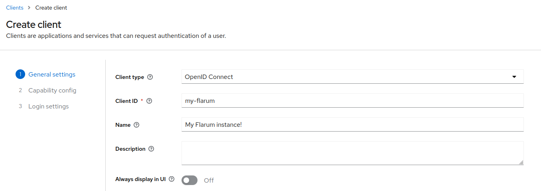Click the empty Description text area
This screenshot has width=541, height=191.
pos(352,153)
